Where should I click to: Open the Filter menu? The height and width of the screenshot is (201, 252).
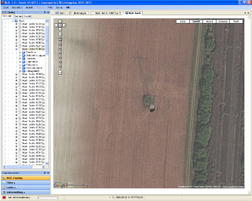tap(50, 8)
